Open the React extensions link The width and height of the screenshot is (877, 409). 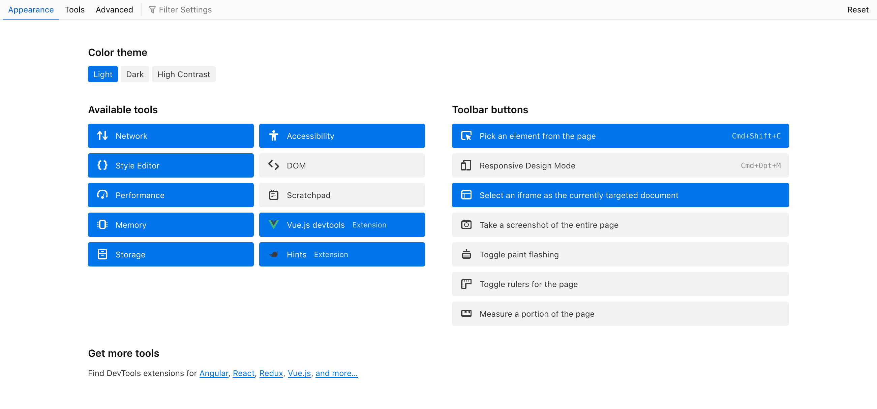243,373
